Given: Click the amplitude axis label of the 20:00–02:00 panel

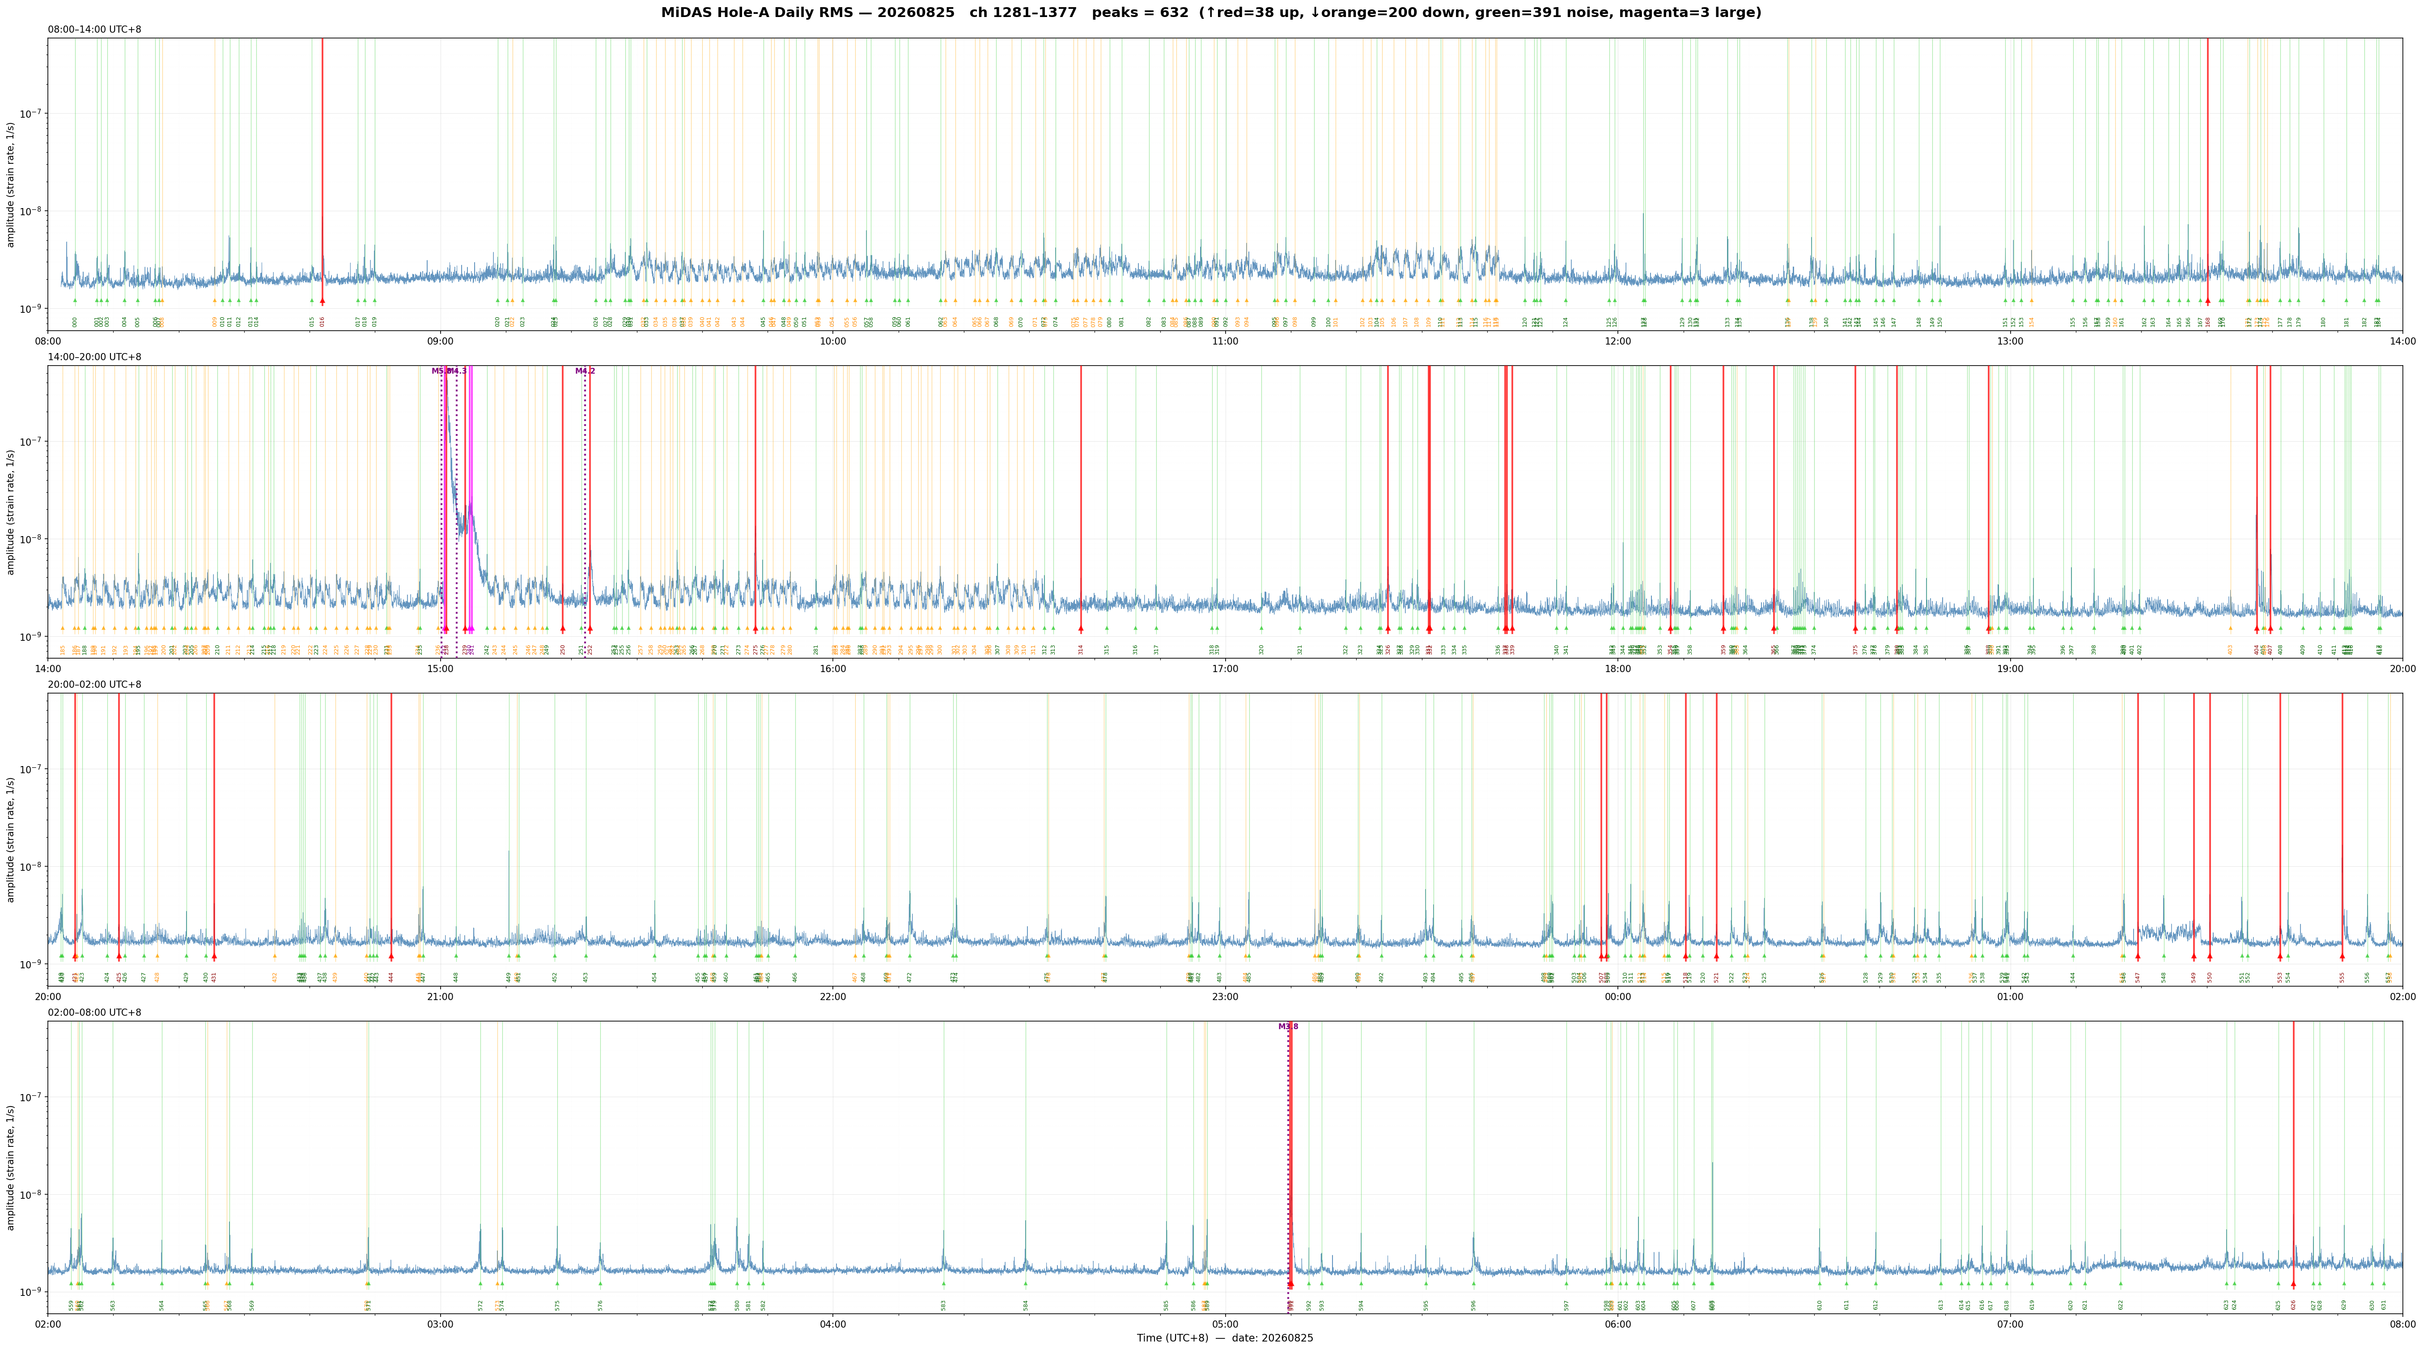Looking at the screenshot, I should pyautogui.click(x=11, y=839).
